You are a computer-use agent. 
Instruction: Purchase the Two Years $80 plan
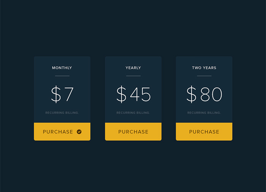204,132
